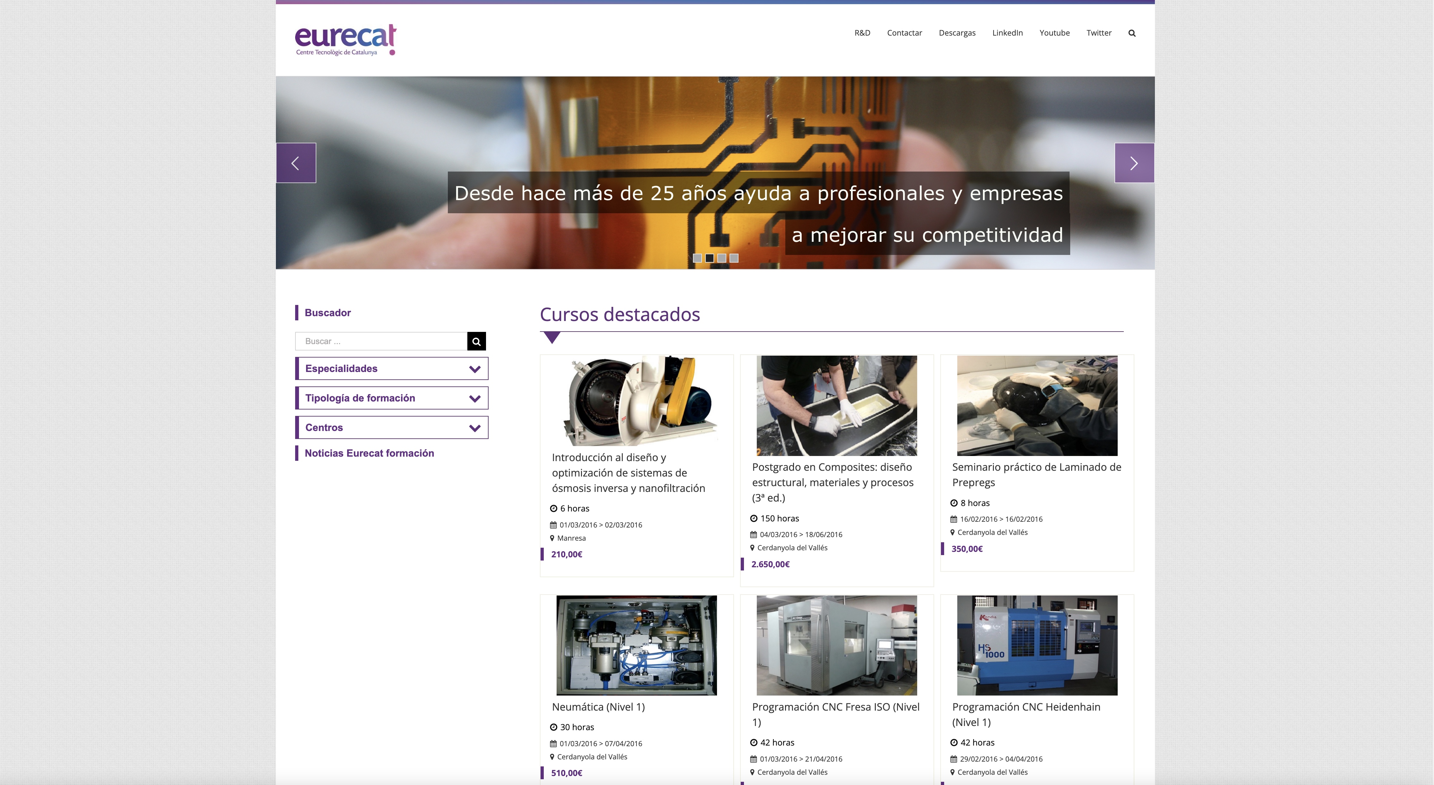Image resolution: width=1434 pixels, height=785 pixels.
Task: Click the Manresa location text
Action: pyautogui.click(x=571, y=538)
